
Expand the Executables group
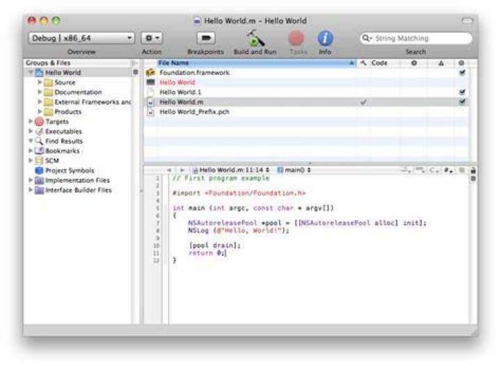pos(31,131)
